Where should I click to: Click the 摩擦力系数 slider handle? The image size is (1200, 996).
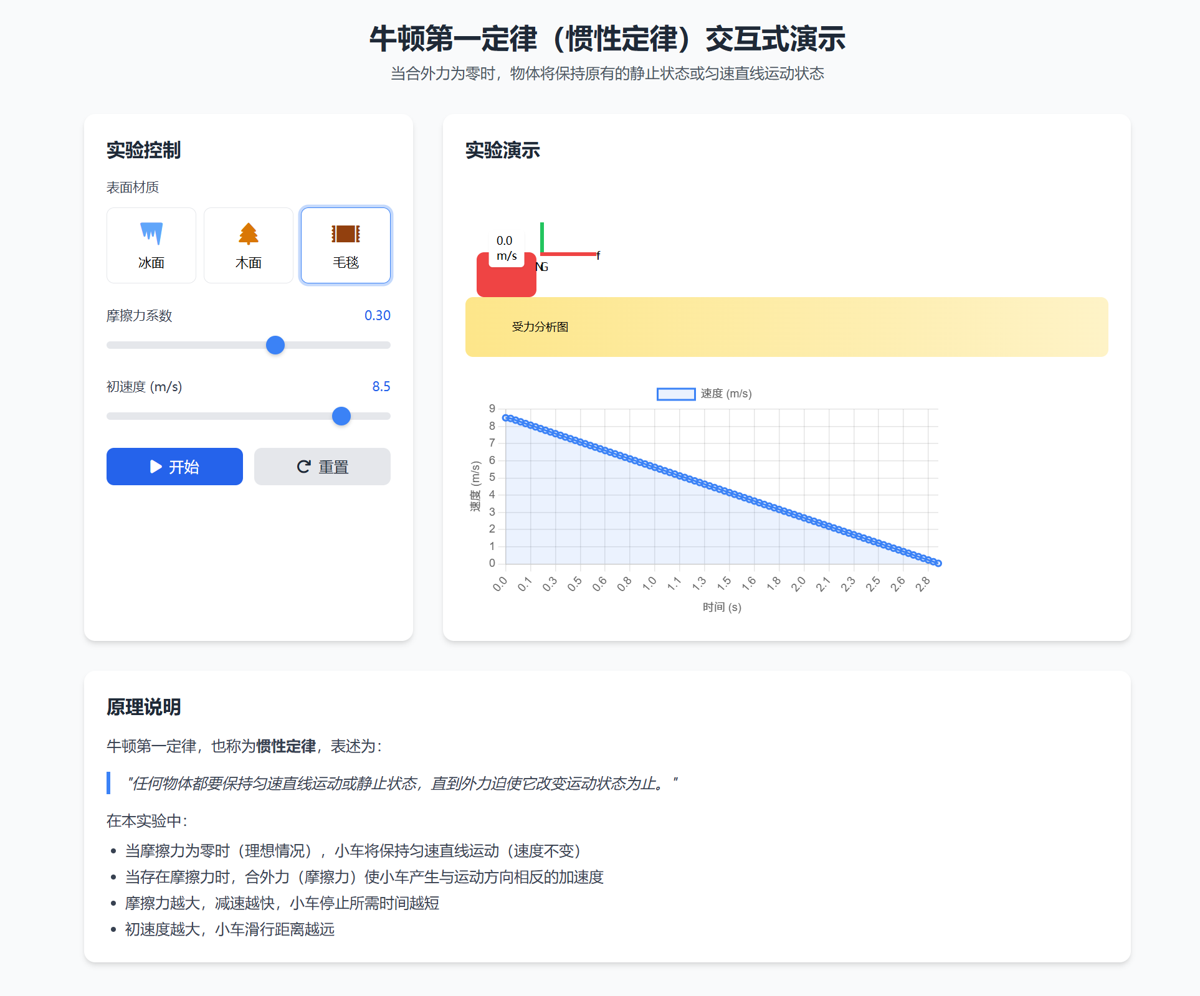(275, 345)
